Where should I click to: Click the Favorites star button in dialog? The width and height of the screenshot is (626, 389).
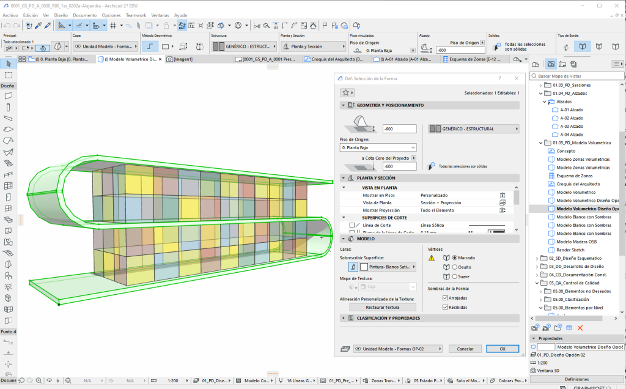(x=347, y=92)
